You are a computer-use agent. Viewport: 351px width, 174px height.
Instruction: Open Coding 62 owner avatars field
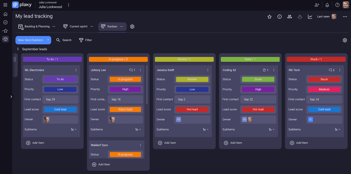258,120
